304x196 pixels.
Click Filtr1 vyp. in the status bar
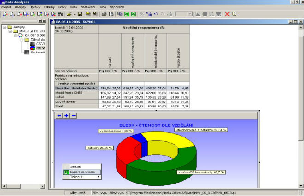coord(99,193)
